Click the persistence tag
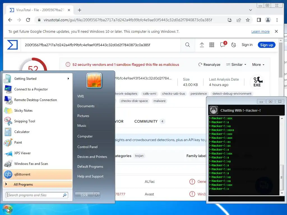This screenshot has width=287, height=215. pos(199,94)
